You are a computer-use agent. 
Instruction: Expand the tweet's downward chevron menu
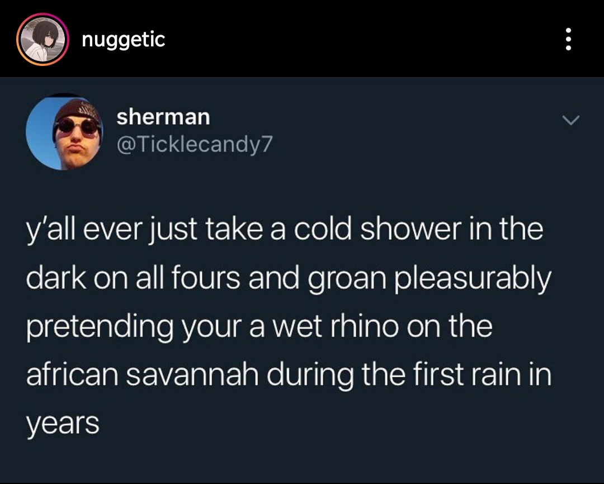point(570,120)
